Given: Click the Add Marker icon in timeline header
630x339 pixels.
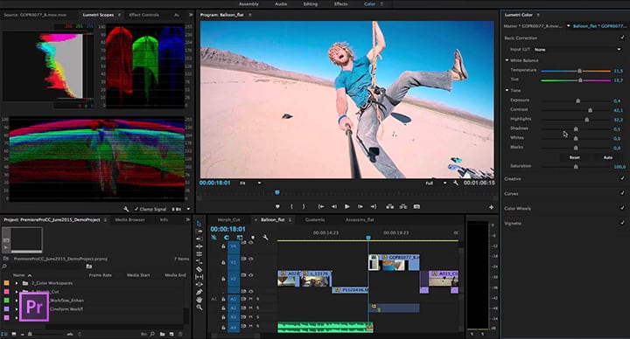Looking at the screenshot, I should coord(252,238).
